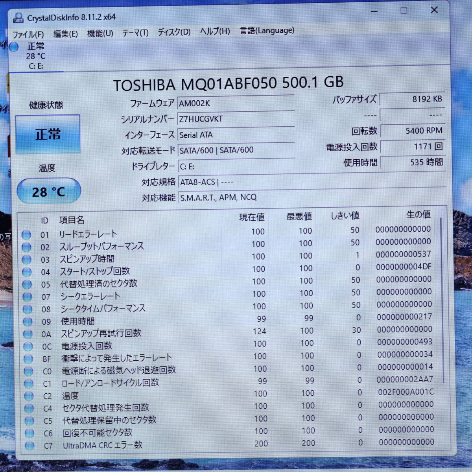Screen dimensions: 472x472
Task: Open the 編集(E) menu
Action: tap(65, 34)
